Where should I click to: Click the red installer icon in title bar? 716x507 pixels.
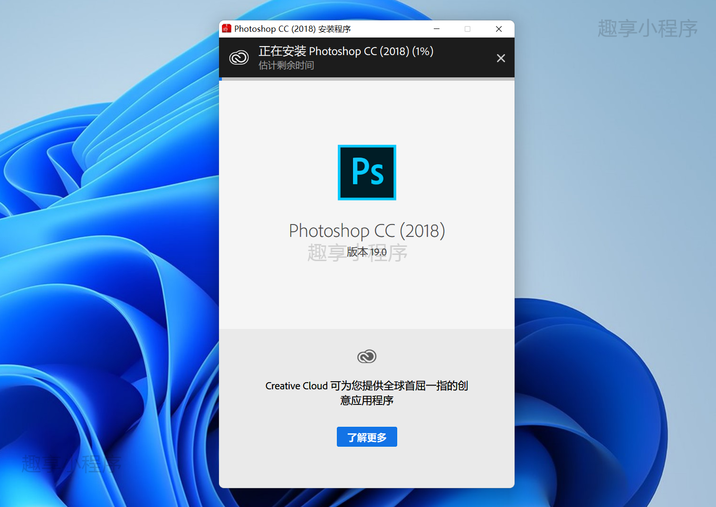pyautogui.click(x=227, y=28)
